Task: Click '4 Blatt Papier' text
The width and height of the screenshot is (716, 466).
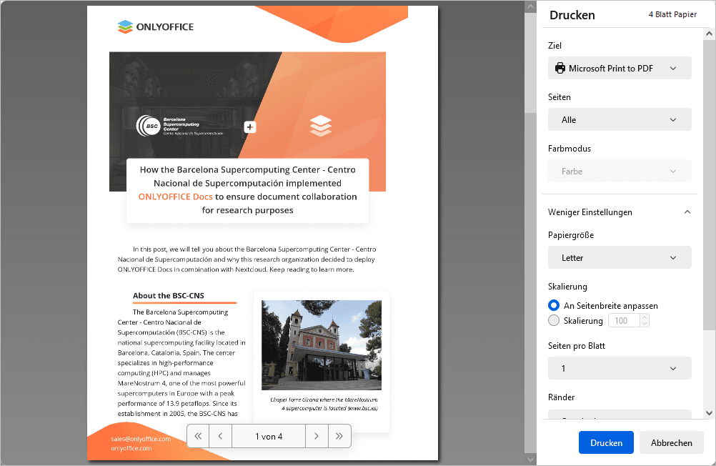Action: point(672,14)
